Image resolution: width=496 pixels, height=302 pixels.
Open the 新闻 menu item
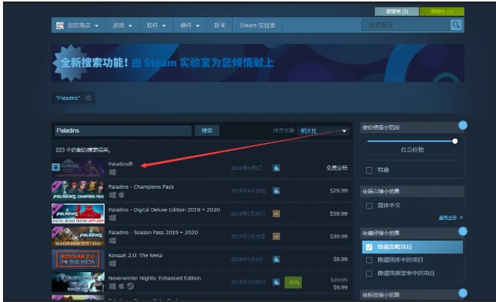(x=219, y=25)
